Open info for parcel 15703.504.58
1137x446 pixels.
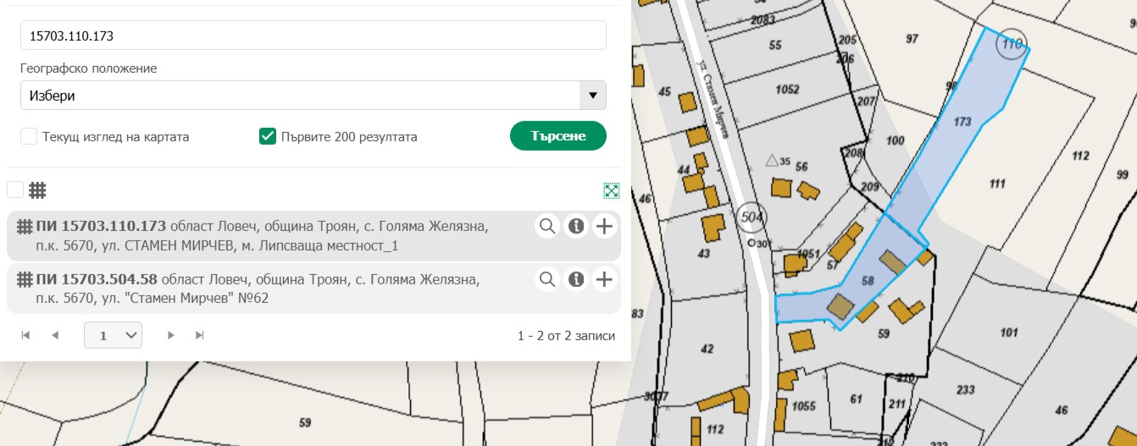click(576, 279)
